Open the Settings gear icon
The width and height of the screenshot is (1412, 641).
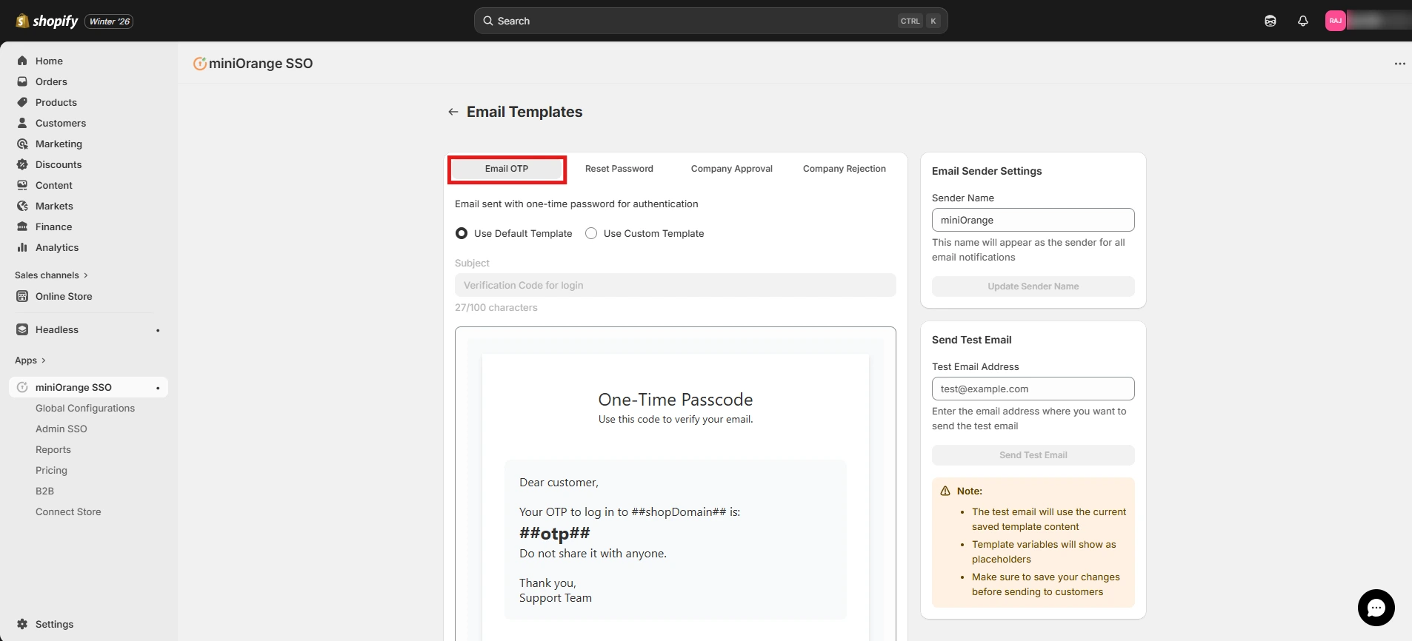pyautogui.click(x=22, y=624)
